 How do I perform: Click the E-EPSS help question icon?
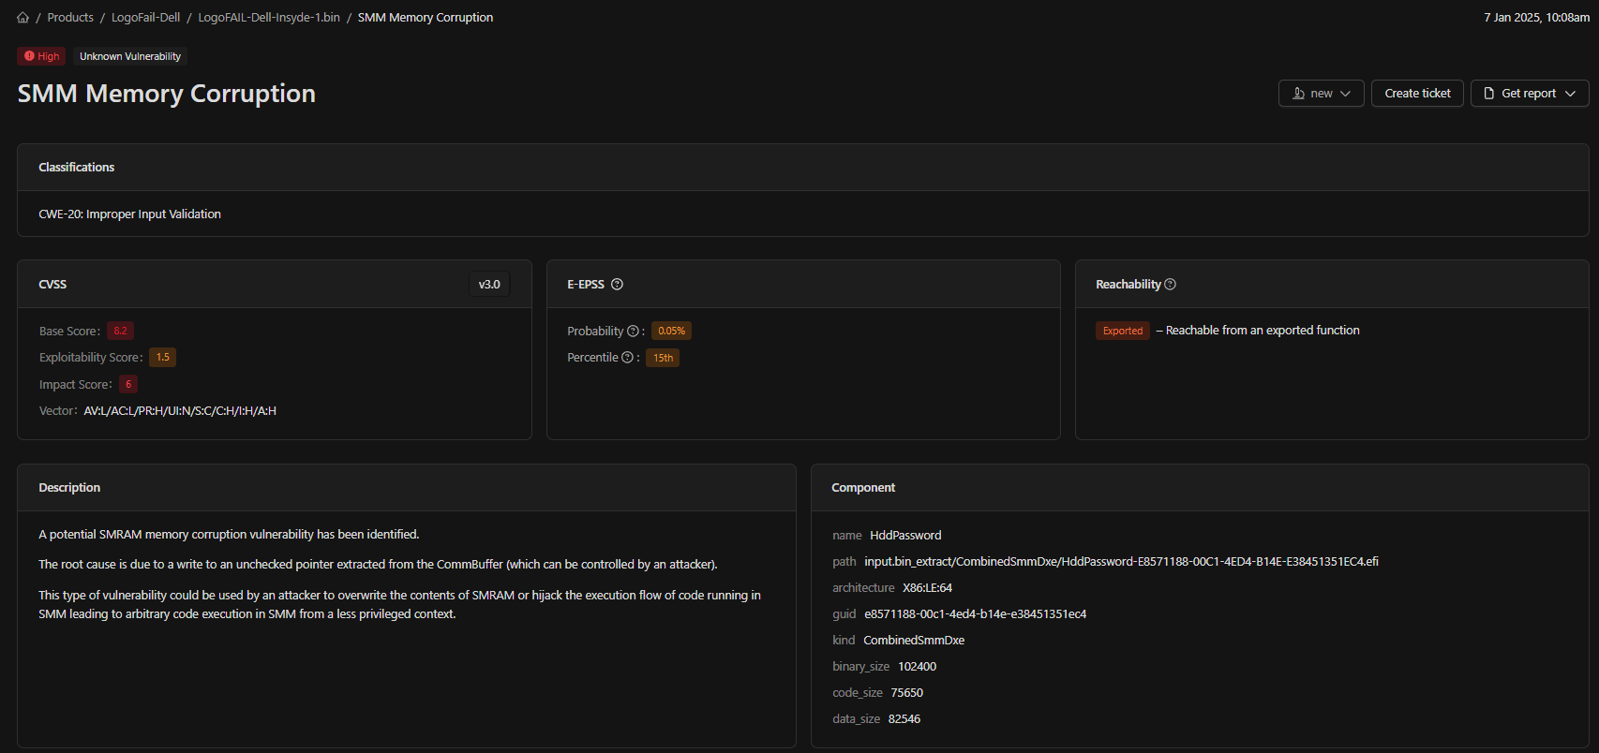(617, 285)
